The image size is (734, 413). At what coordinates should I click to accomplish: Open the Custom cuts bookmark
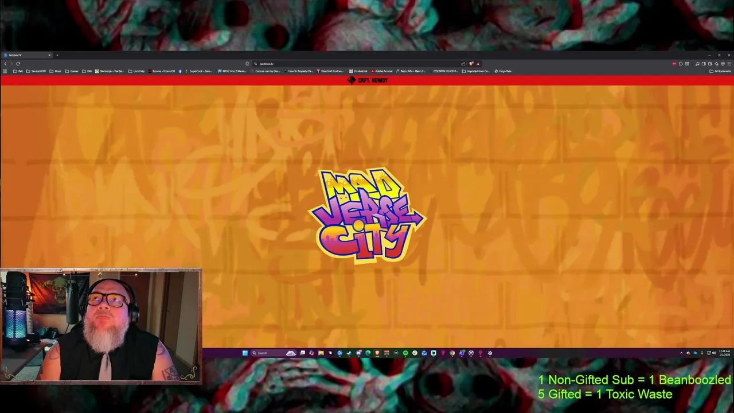(x=266, y=71)
